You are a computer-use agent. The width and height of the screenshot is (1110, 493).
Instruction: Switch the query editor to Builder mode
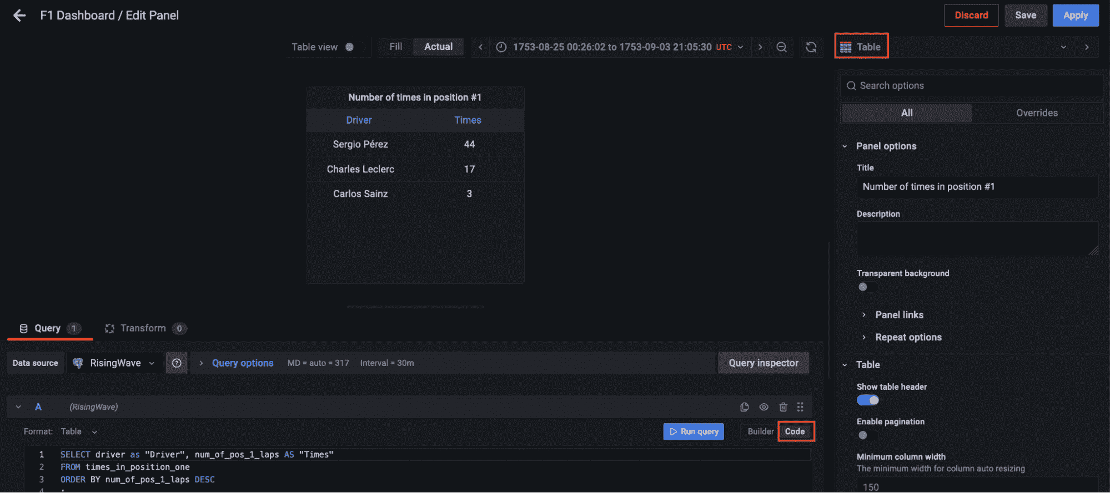click(760, 431)
